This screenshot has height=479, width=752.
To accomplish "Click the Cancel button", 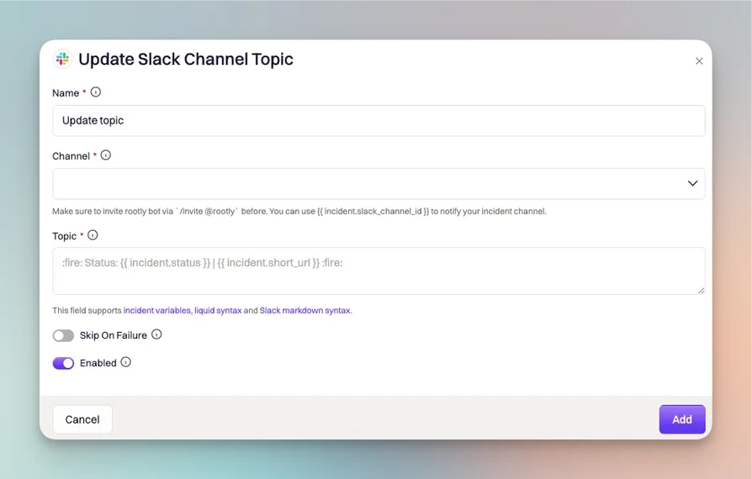I will pos(82,419).
